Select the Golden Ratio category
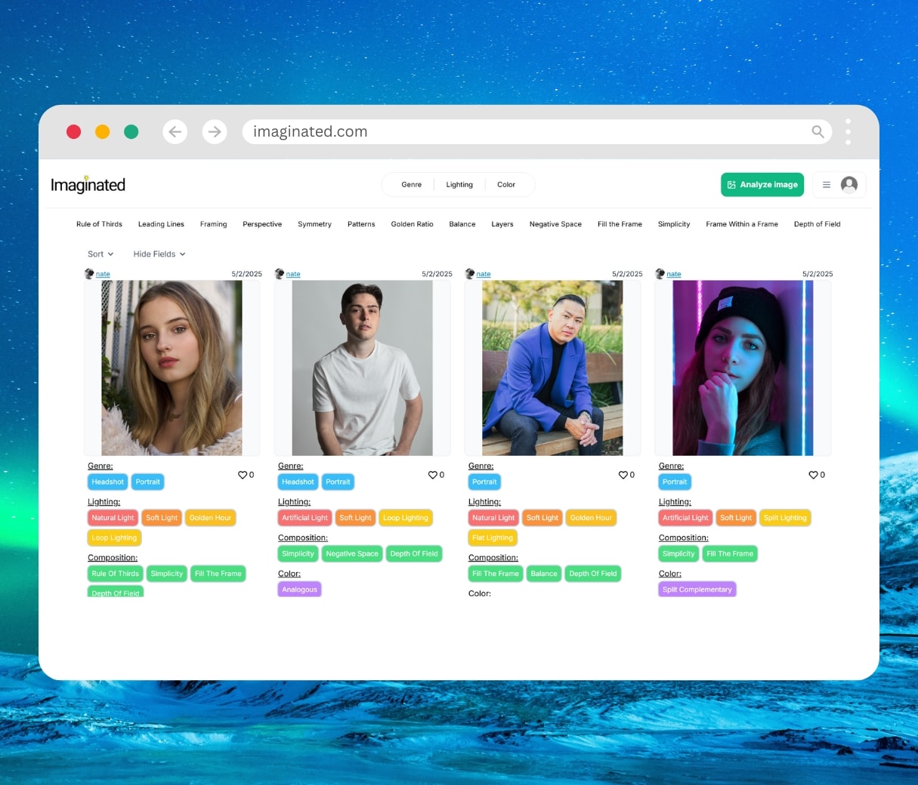The image size is (918, 785). tap(412, 224)
